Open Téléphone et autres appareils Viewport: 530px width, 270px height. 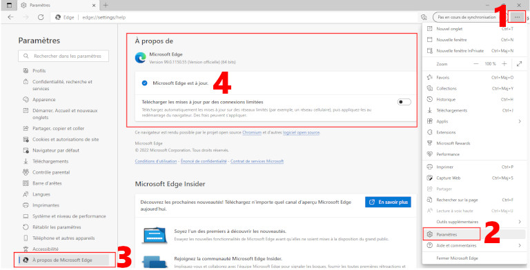[x=63, y=238]
